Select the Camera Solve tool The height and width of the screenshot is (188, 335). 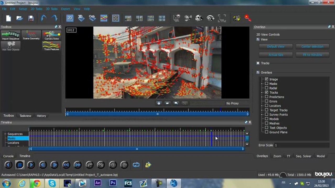coord(52,35)
